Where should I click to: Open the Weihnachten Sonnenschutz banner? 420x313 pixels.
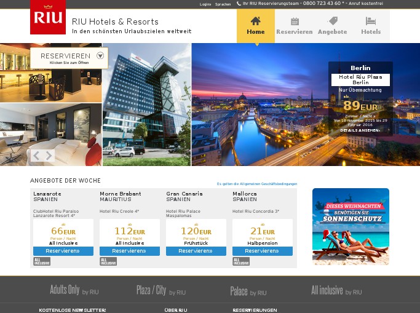coord(351,226)
